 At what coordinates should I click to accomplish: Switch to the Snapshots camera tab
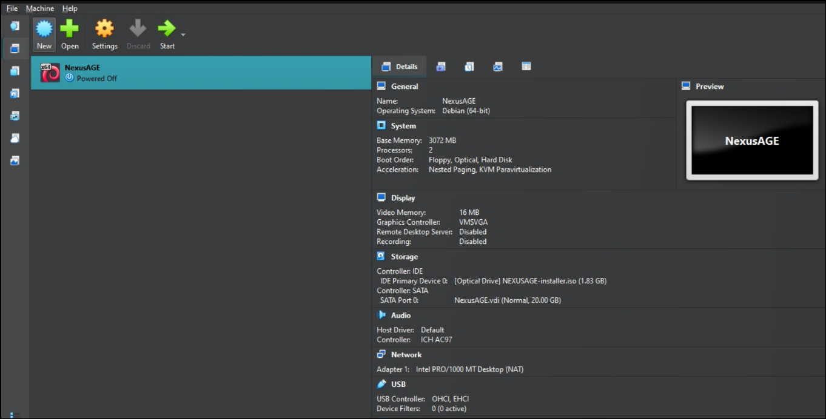441,67
